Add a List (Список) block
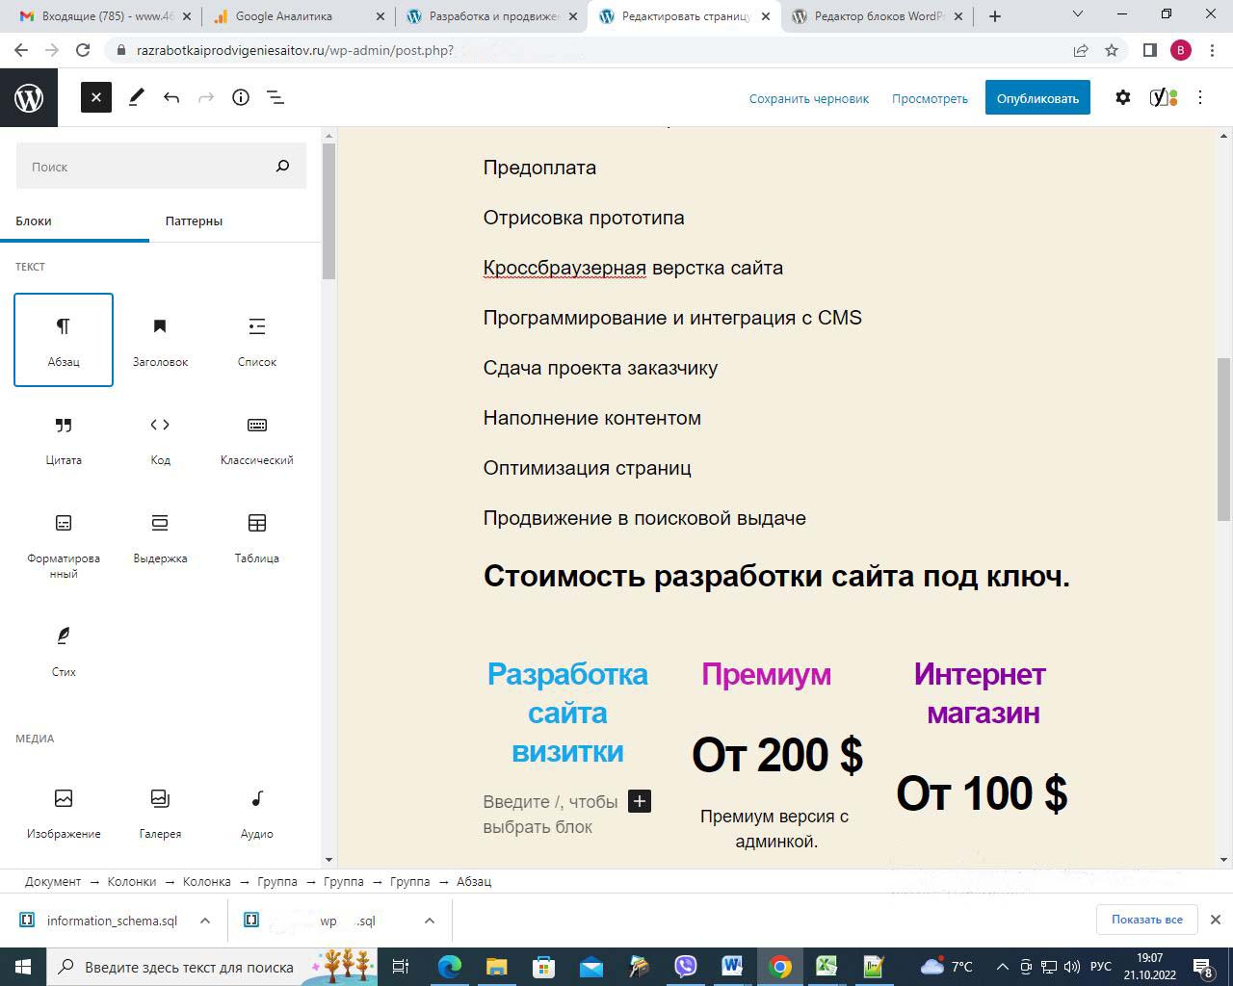The width and height of the screenshot is (1233, 986). click(x=256, y=339)
